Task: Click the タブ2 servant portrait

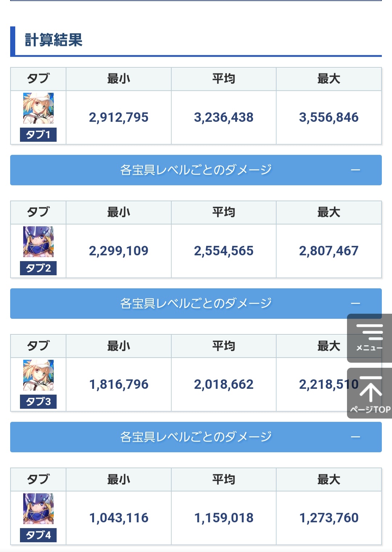Action: coord(38,242)
